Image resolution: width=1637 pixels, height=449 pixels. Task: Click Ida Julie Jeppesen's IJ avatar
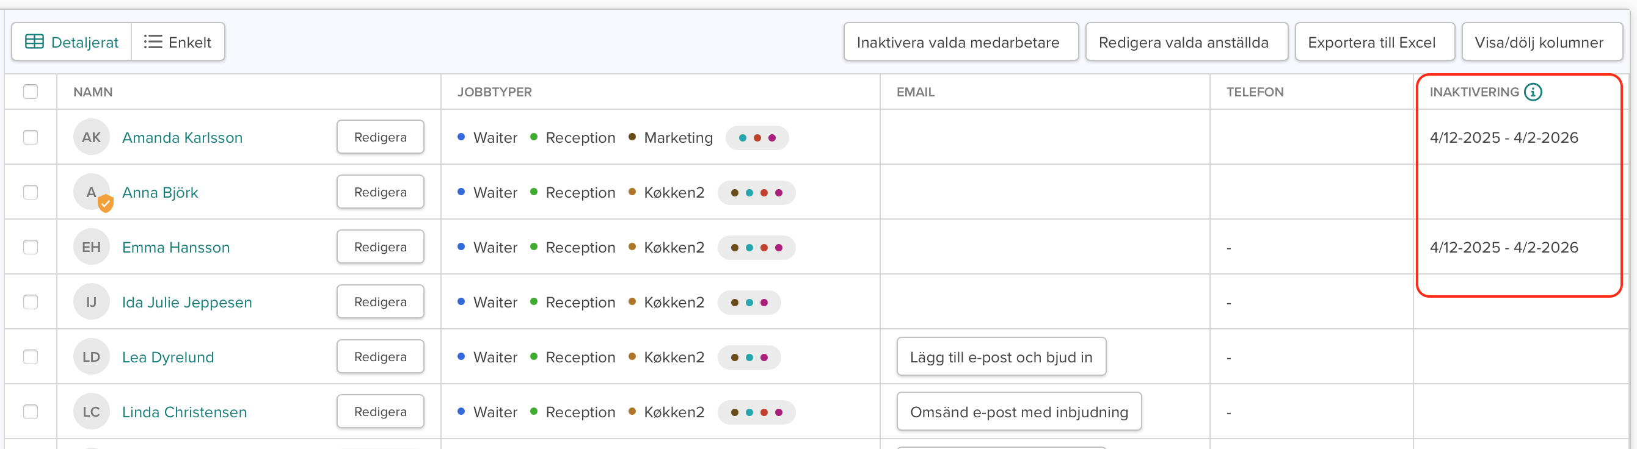pos(92,303)
